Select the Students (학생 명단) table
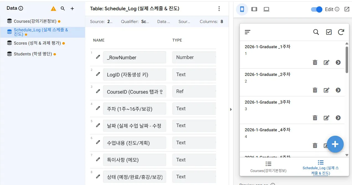This screenshot has width=352, height=185. (x=33, y=54)
